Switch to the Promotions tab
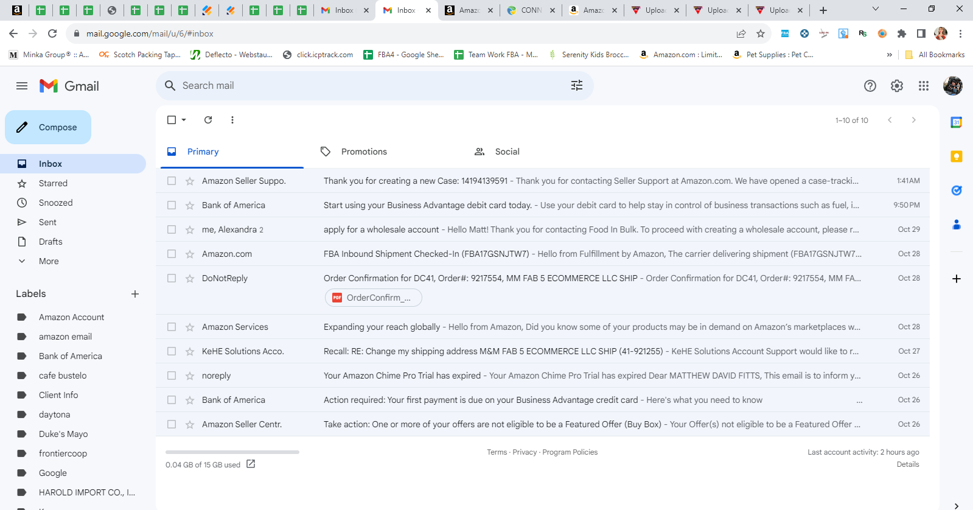 pos(385,152)
